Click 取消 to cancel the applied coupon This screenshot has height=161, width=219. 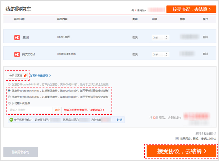click(119, 119)
